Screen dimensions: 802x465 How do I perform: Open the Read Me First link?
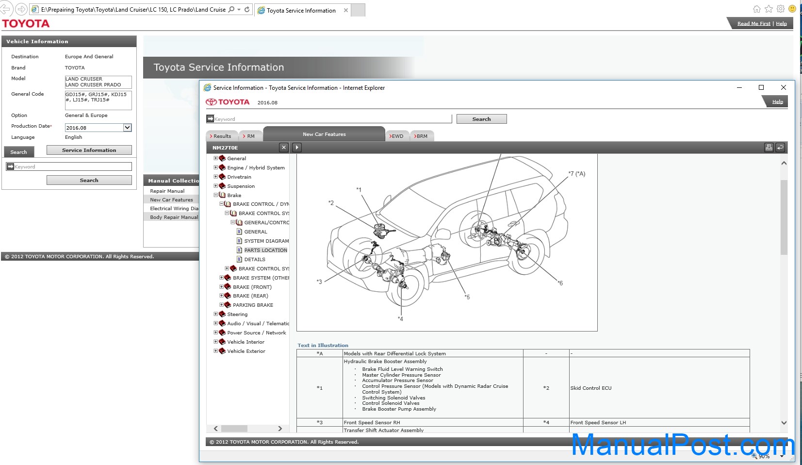pos(753,23)
